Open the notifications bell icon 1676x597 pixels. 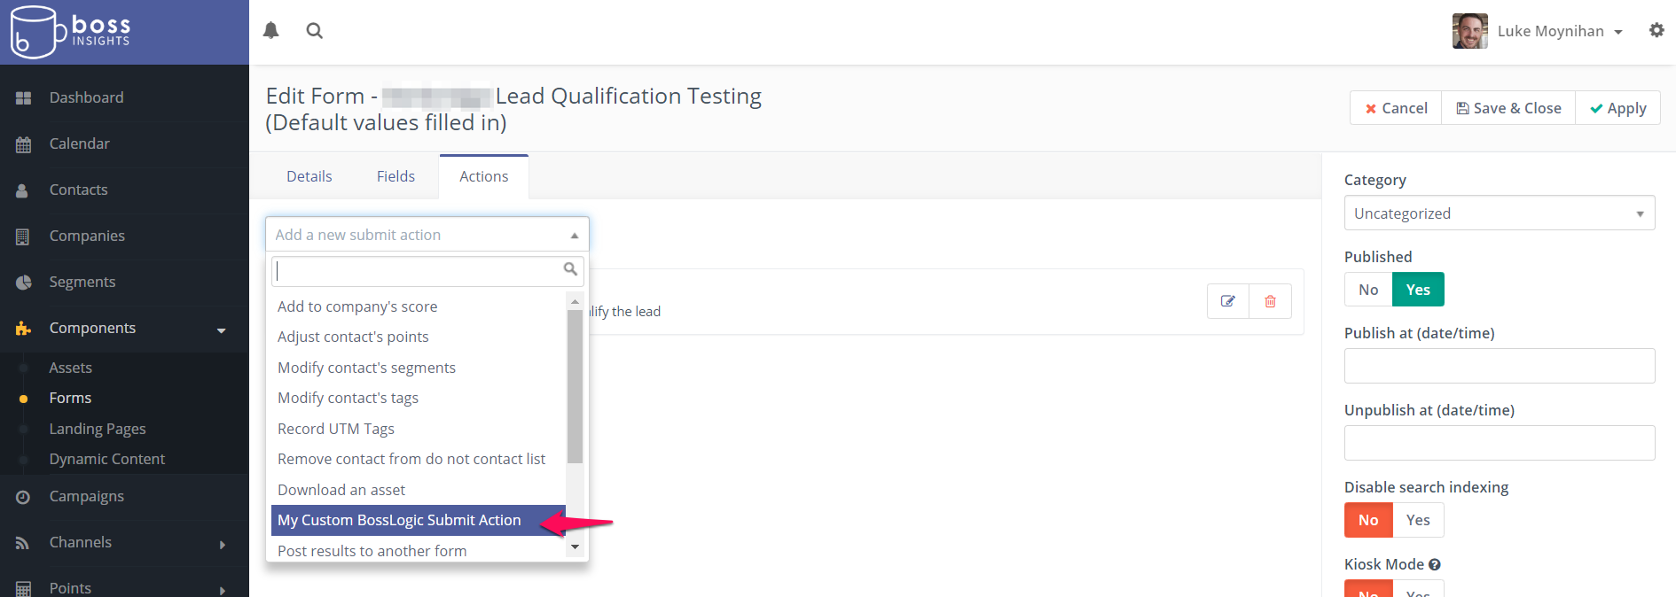(271, 31)
